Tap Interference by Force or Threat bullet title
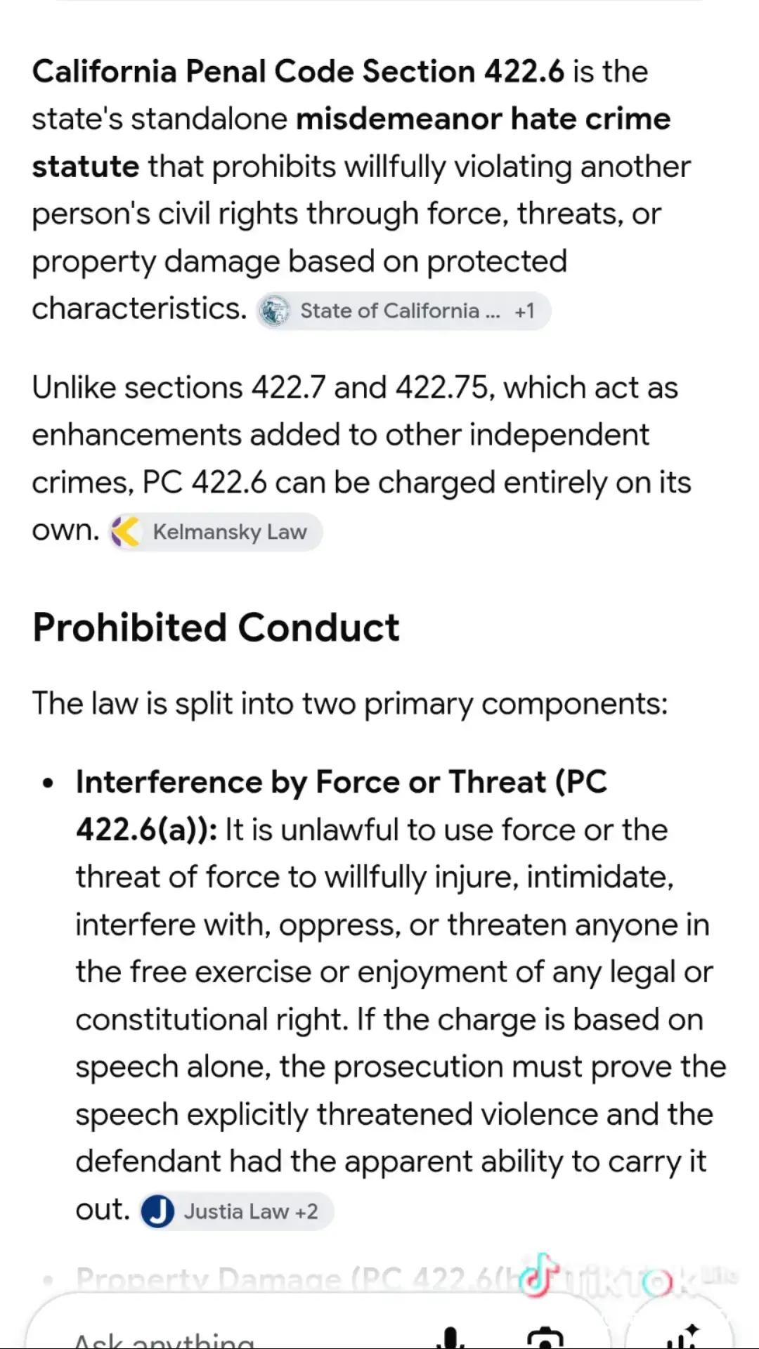759x1349 pixels. click(342, 805)
